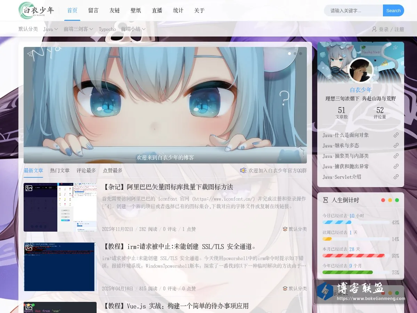
Task: Open the 默认分类 category link in navbar
Action: 28,29
